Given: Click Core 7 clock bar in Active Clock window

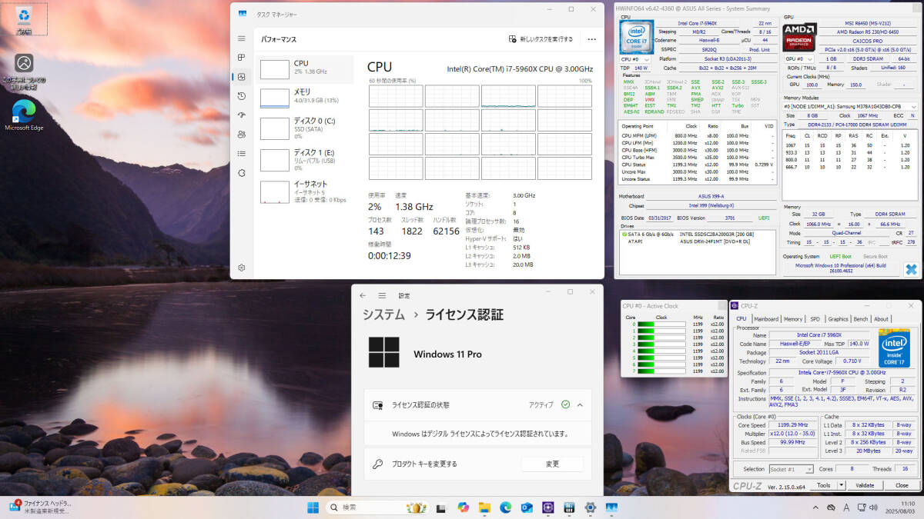Looking at the screenshot, I should [x=661, y=371].
